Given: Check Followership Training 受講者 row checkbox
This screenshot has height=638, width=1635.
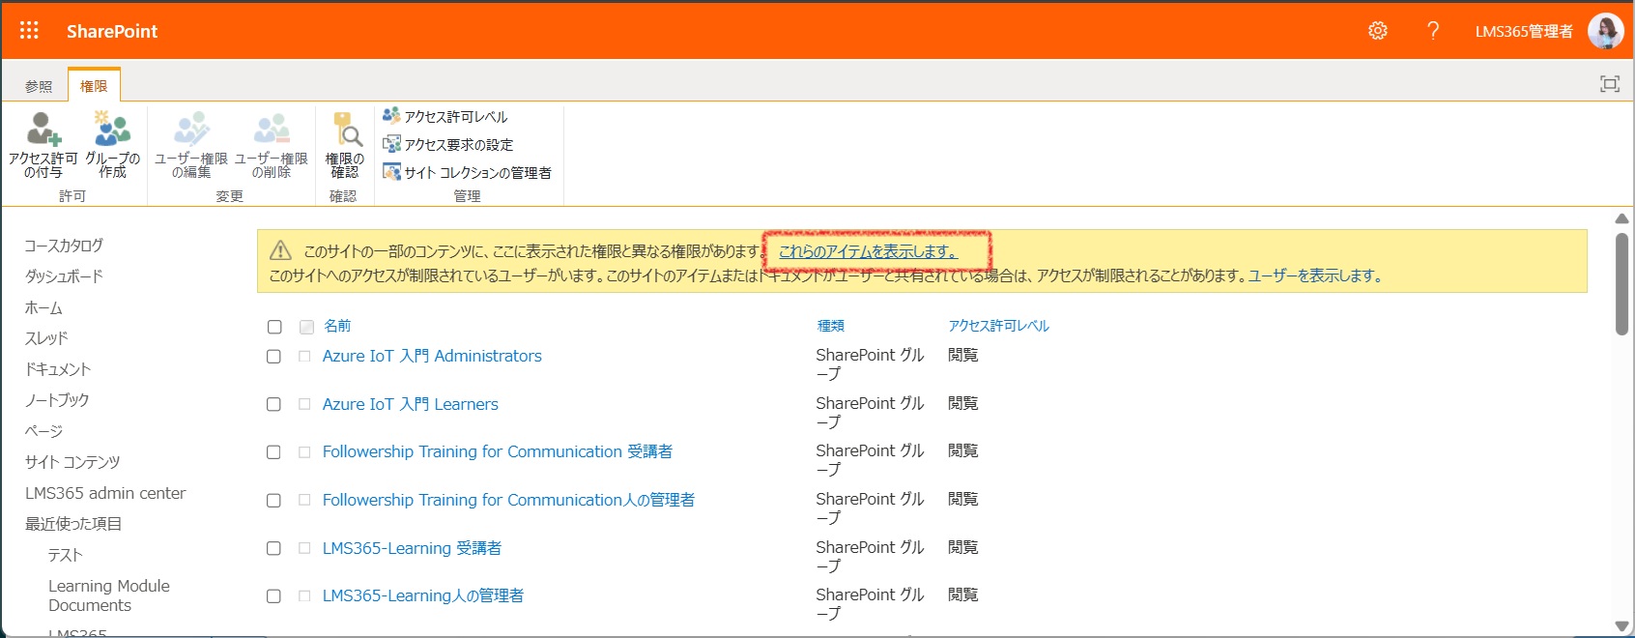Looking at the screenshot, I should point(273,452).
